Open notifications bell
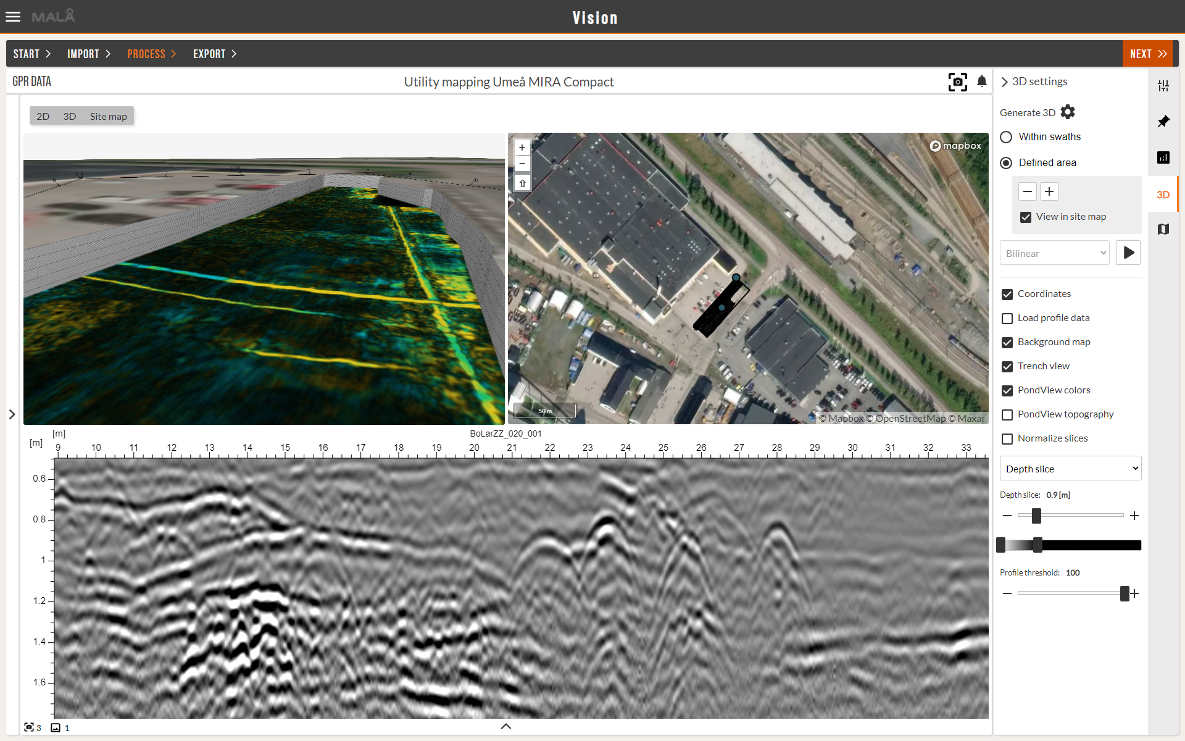The width and height of the screenshot is (1185, 741). click(x=982, y=82)
